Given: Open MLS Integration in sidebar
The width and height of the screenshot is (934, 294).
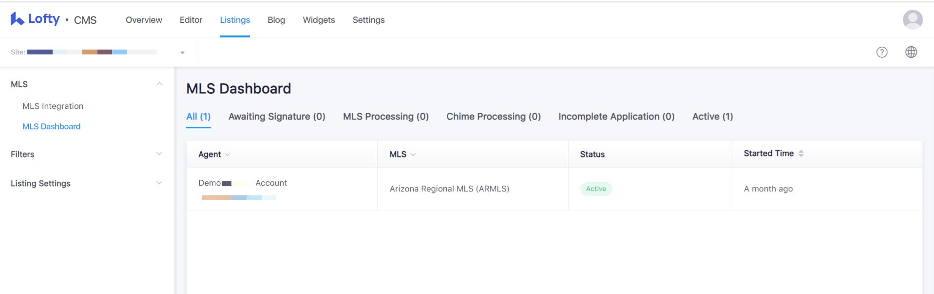Looking at the screenshot, I should coord(53,106).
